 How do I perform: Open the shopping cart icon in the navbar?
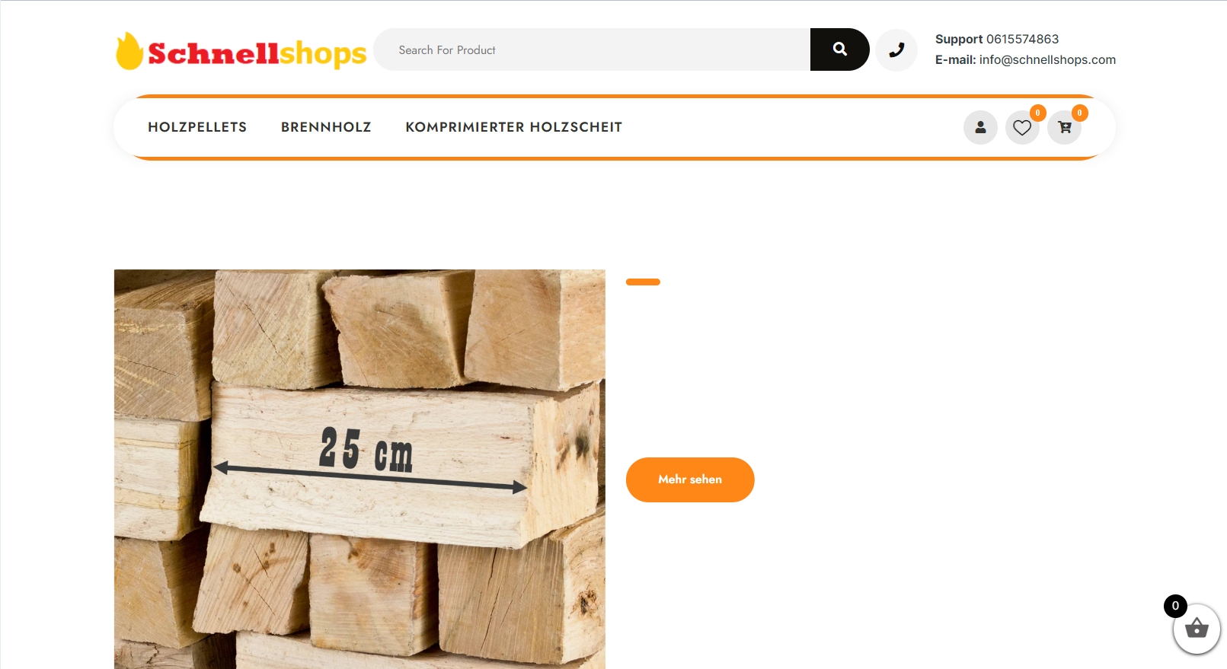coord(1064,127)
